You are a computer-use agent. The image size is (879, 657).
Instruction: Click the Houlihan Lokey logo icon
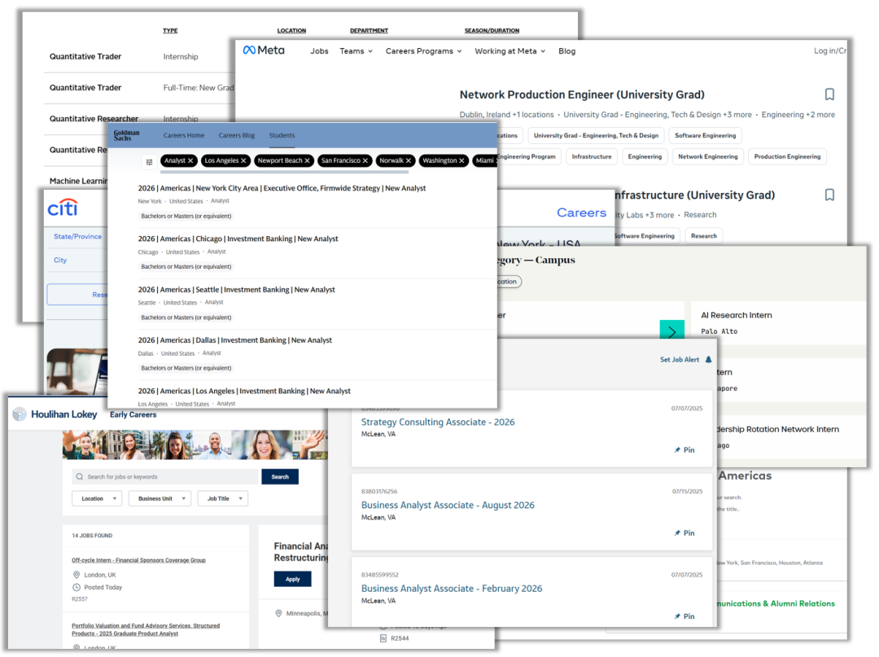(x=20, y=414)
